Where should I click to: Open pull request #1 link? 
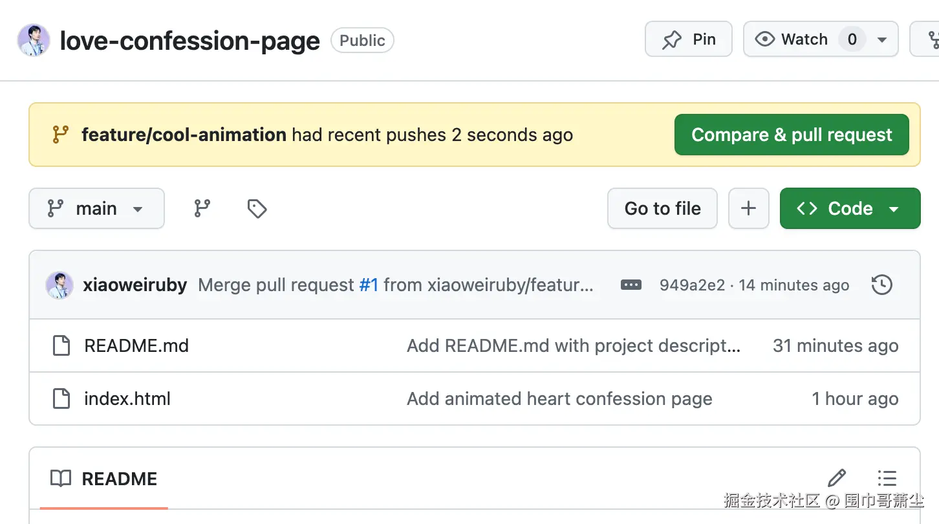369,285
